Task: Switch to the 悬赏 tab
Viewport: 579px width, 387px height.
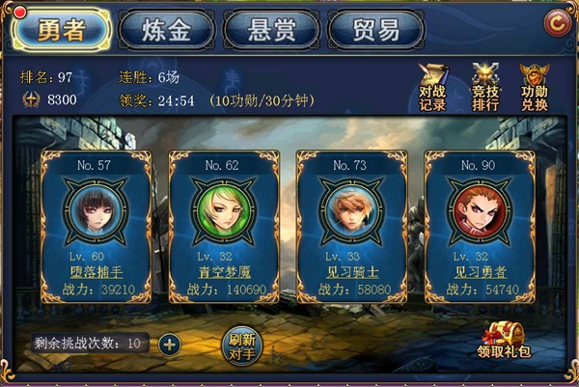Action: pyautogui.click(x=272, y=30)
